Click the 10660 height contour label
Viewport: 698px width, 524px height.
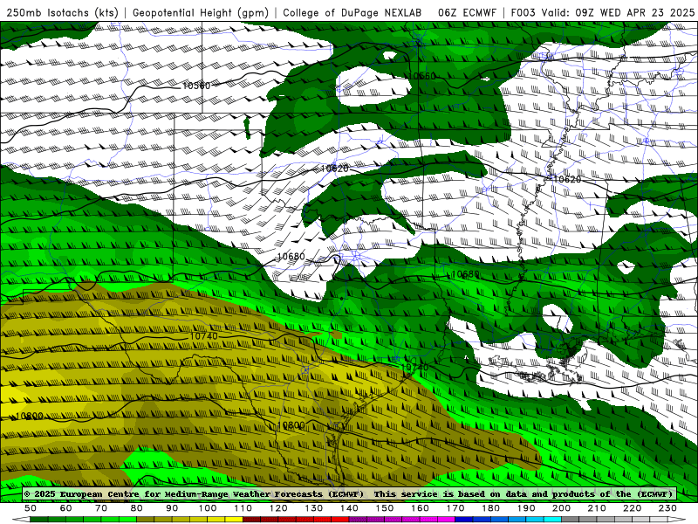coord(421,76)
